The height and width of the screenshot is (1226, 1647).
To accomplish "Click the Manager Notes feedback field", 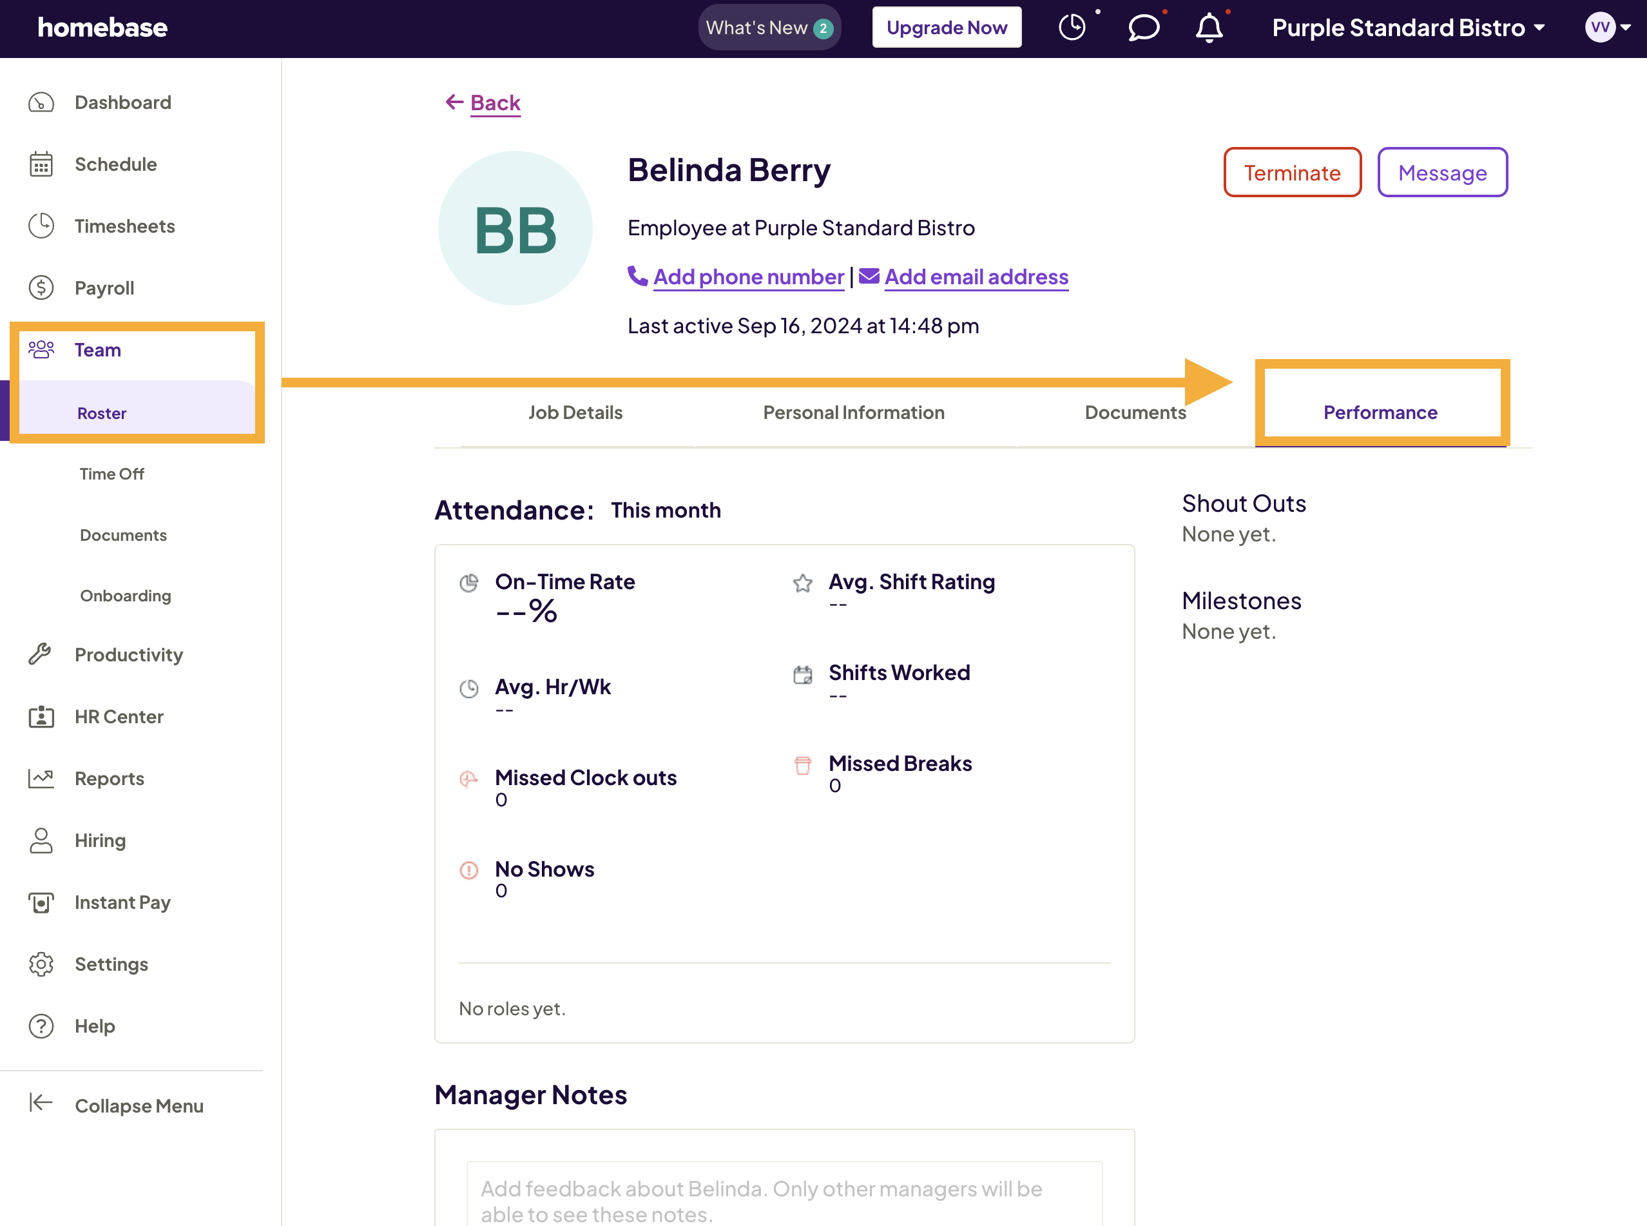I will (x=784, y=1193).
